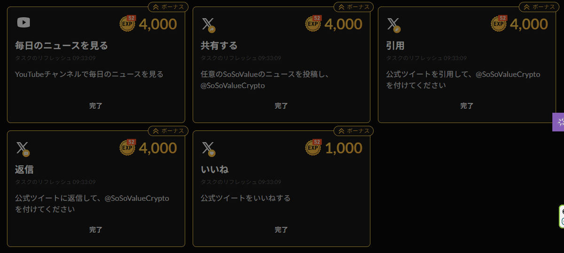Viewport: 564px width, 253px height.
Task: Click the X like icon on いいね card
Action: click(x=208, y=148)
